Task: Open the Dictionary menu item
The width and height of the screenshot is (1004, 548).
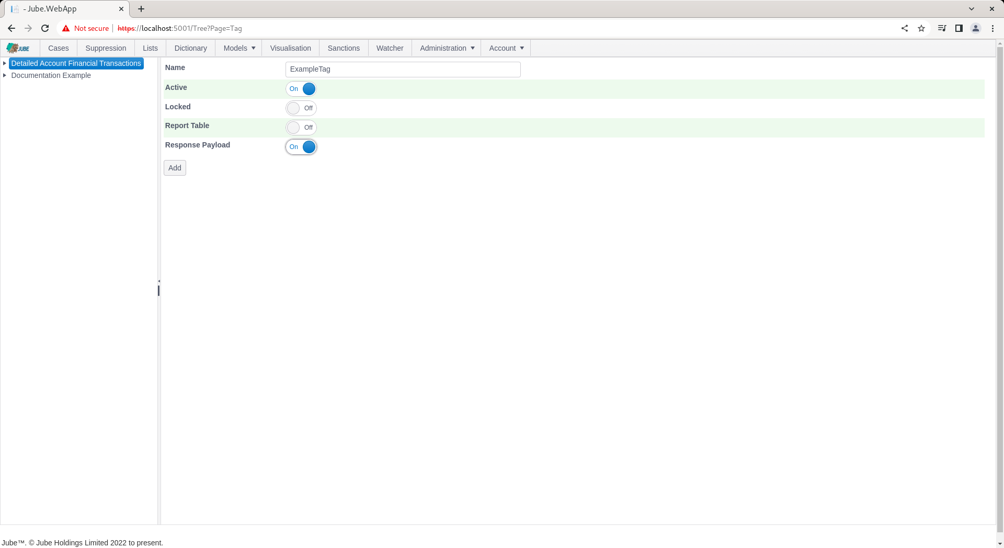Action: 190,48
